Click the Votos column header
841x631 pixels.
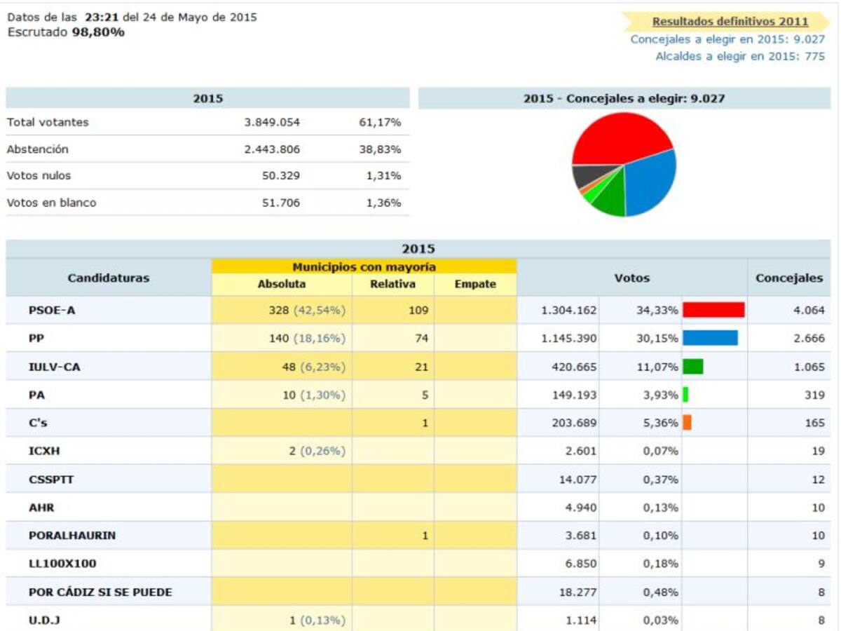[x=632, y=278]
